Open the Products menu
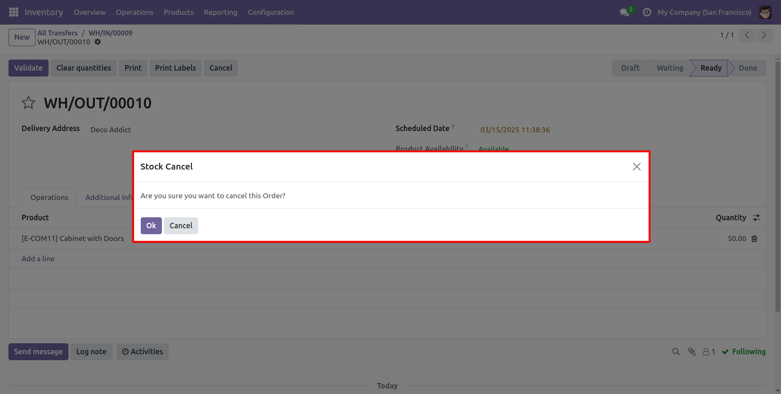Screen dimensions: 781x394 click(x=179, y=12)
